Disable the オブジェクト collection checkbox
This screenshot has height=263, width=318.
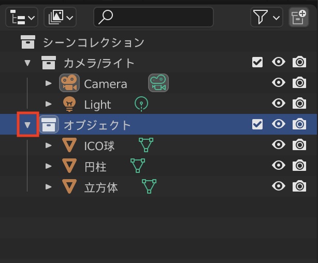[257, 125]
